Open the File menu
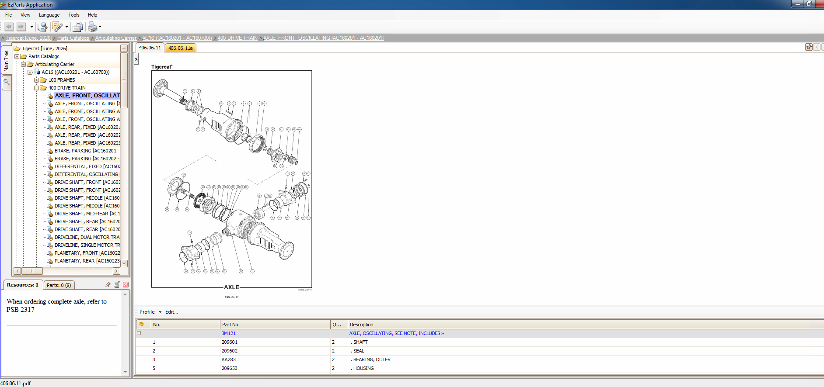Viewport: 824px width, 387px height. click(x=8, y=15)
